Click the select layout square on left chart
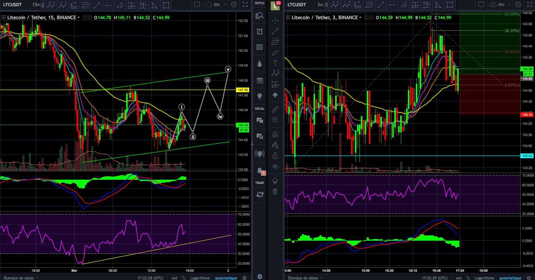This screenshot has height=280, width=535. tap(197, 4)
